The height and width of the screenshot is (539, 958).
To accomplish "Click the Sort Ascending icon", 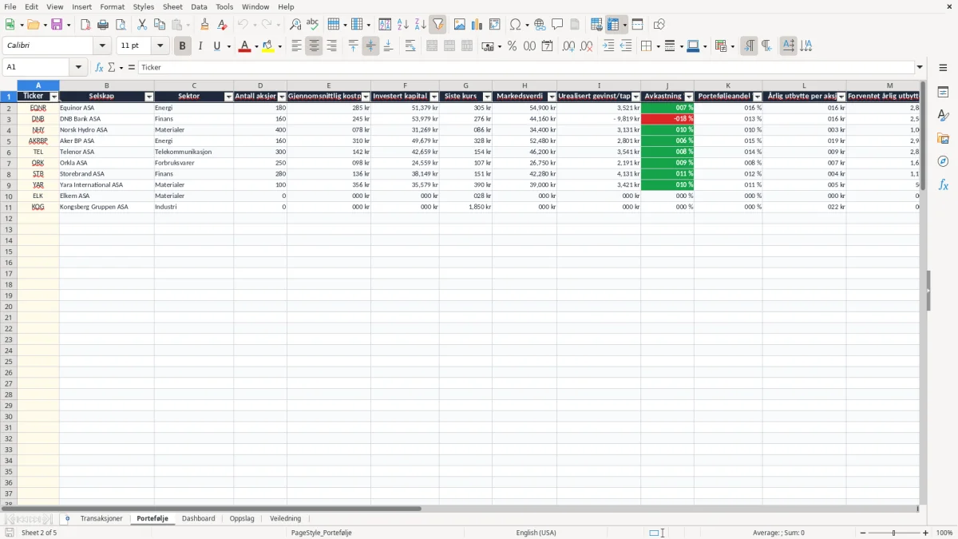I will point(403,25).
